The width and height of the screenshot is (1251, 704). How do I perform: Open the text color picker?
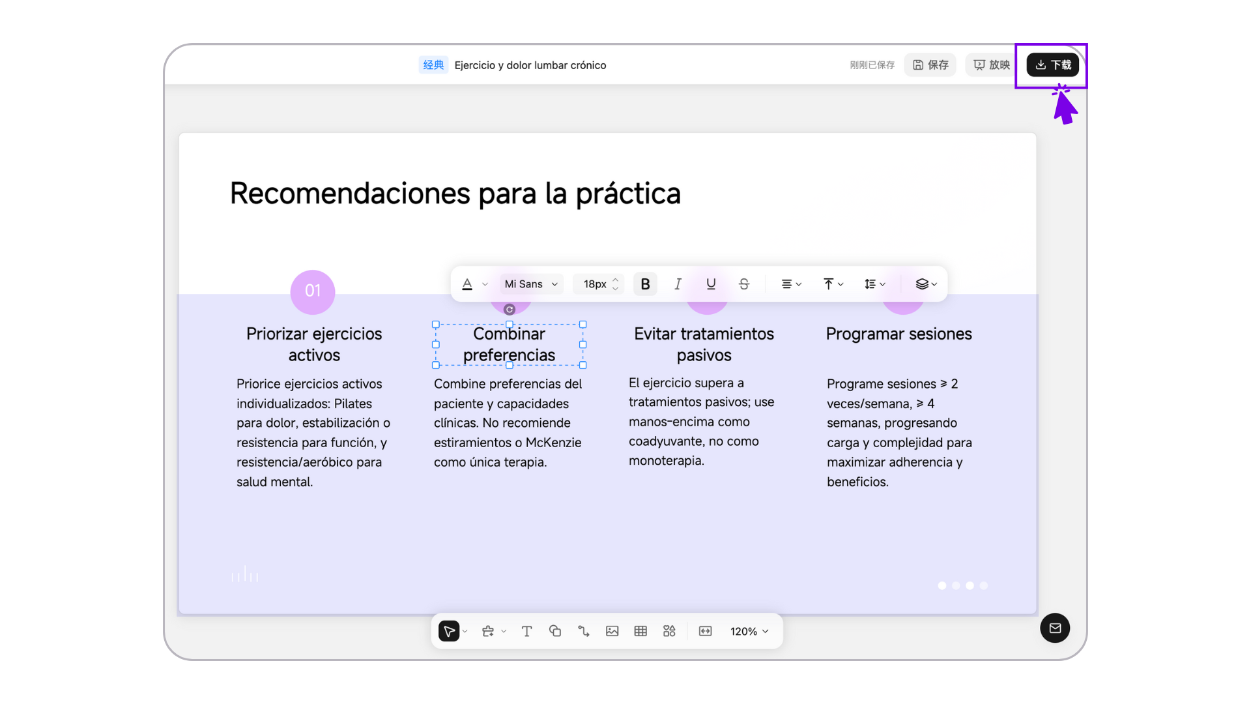(x=467, y=284)
